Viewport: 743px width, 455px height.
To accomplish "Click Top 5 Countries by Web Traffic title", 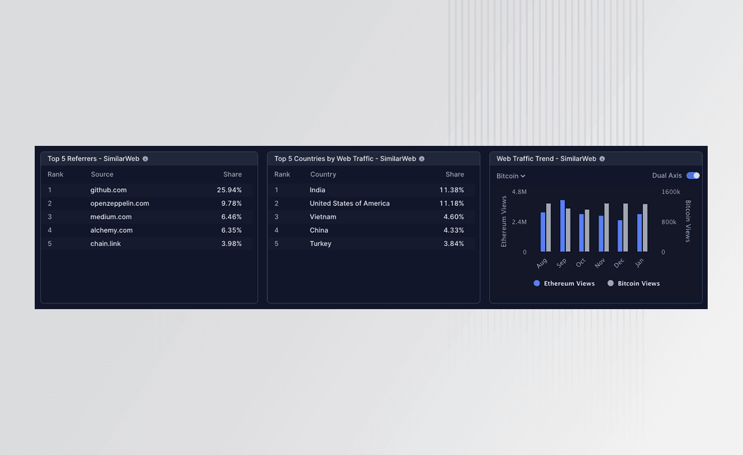I will (x=345, y=159).
